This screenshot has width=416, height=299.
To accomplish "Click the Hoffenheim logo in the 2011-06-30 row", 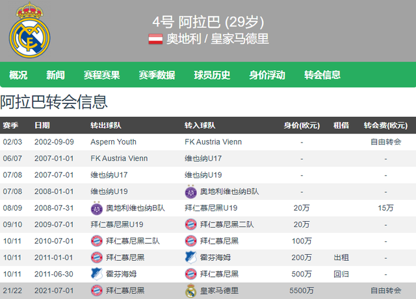I will 97,274.
